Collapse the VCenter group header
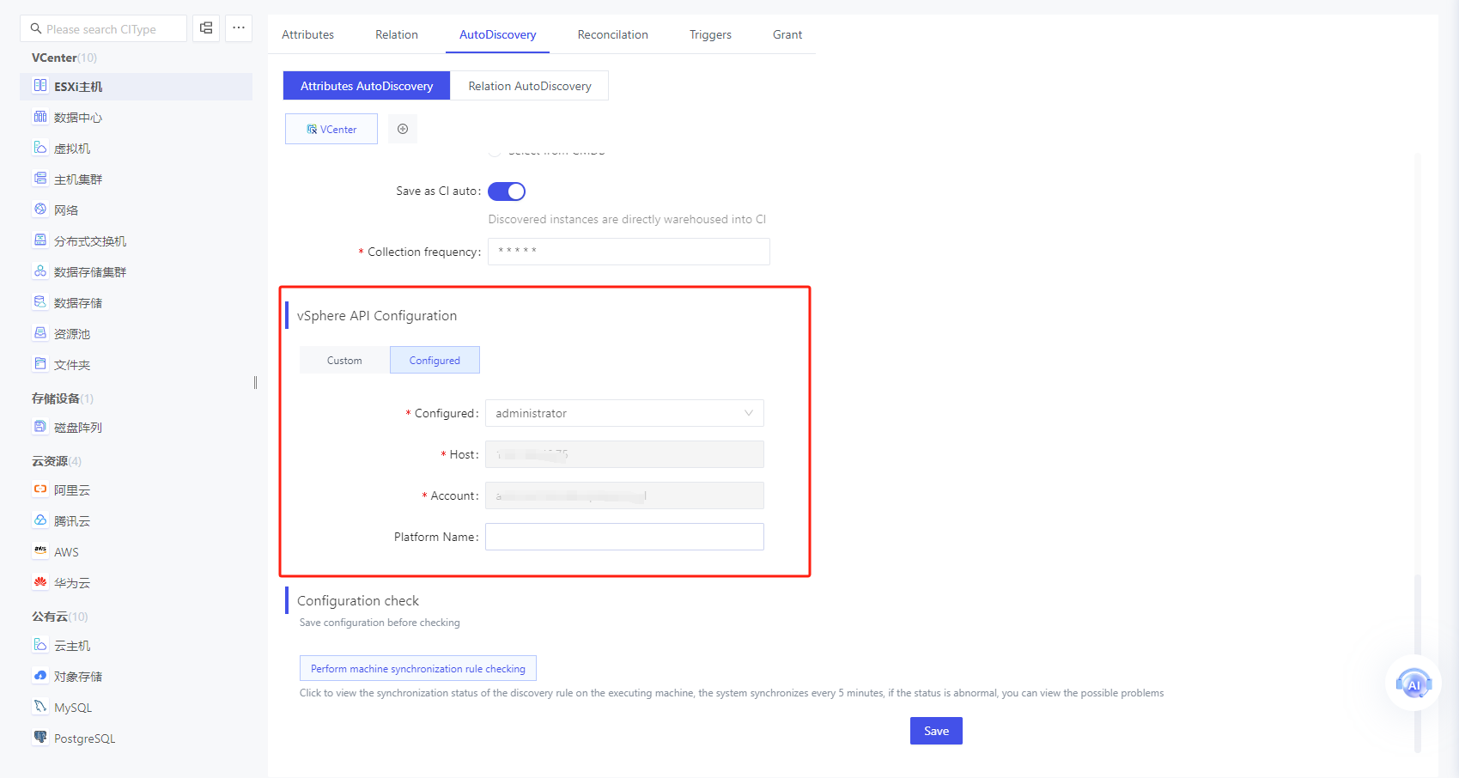The width and height of the screenshot is (1459, 778). (x=64, y=58)
